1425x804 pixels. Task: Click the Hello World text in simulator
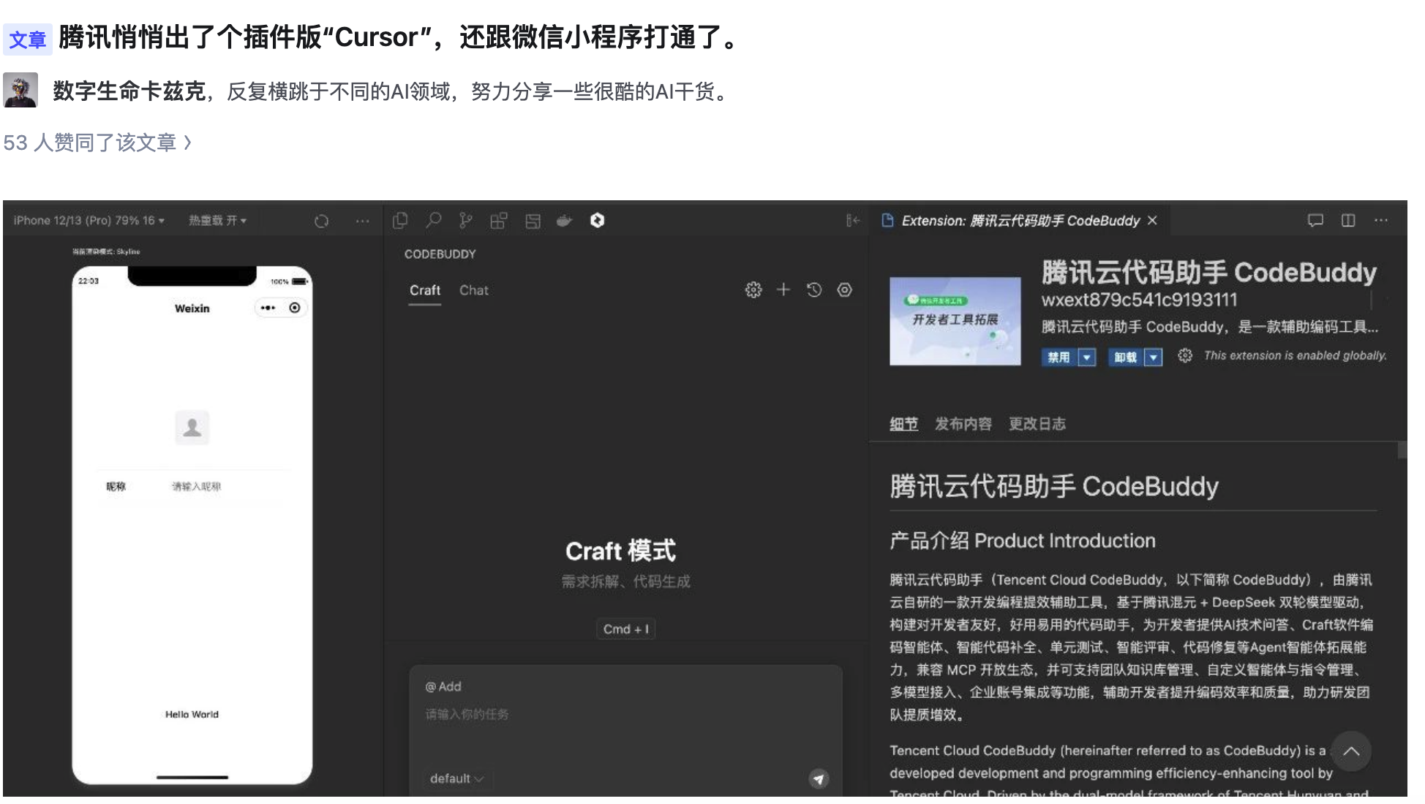tap(192, 715)
